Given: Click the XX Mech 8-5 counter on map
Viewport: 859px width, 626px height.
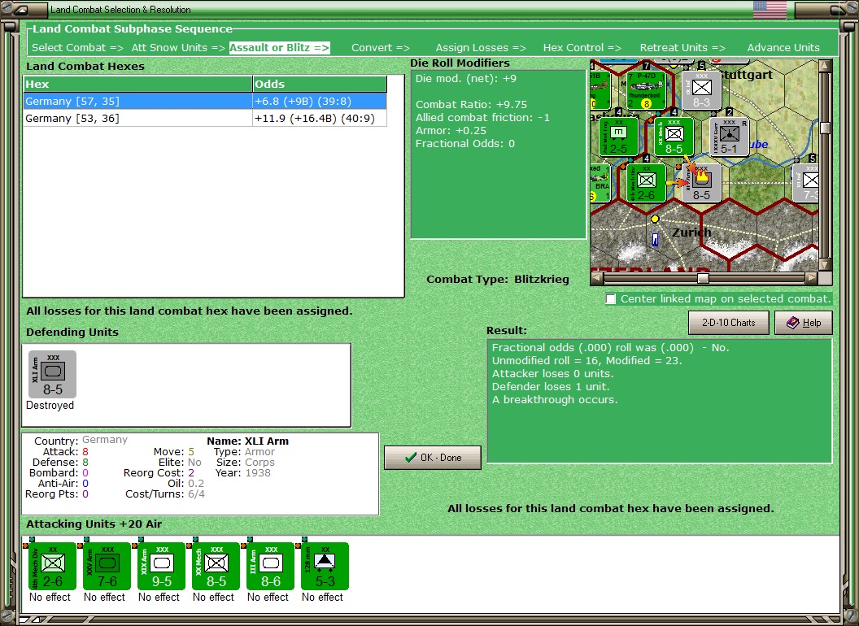Looking at the screenshot, I should pos(674,137).
